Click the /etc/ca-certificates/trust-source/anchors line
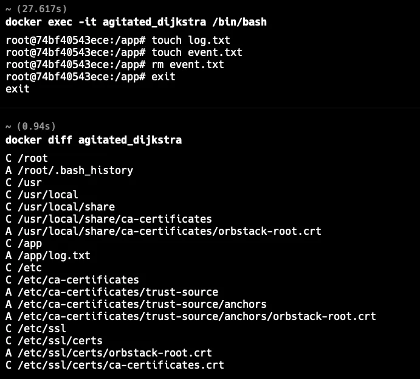The height and width of the screenshot is (379, 420). tap(136, 304)
